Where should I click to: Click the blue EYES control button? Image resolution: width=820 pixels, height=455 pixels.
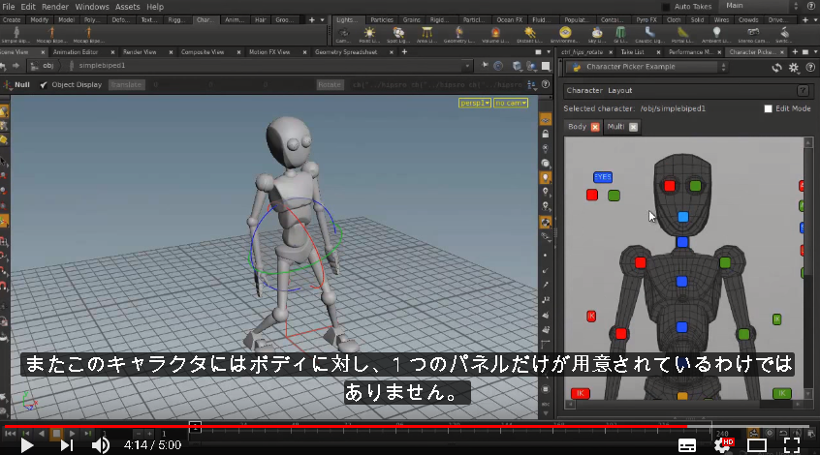603,177
